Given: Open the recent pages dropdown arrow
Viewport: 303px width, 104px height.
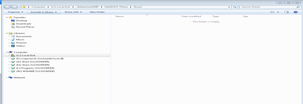Looking at the screenshot, I should [19, 7].
